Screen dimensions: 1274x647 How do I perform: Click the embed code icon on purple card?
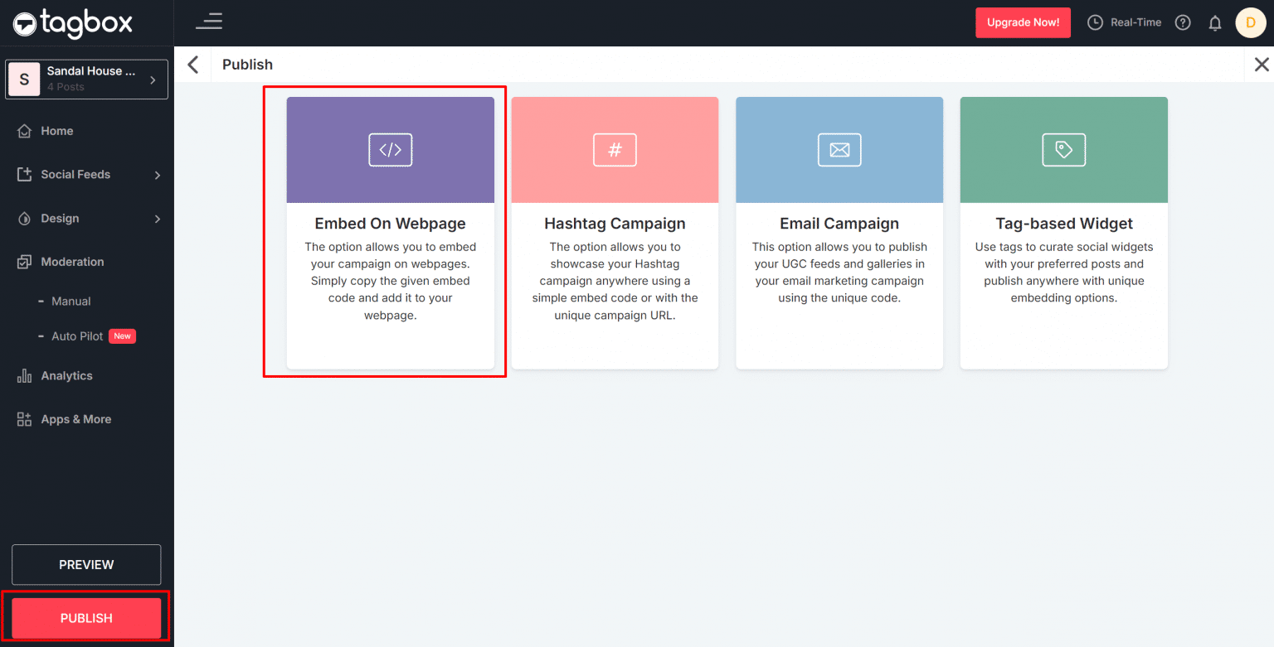click(x=390, y=150)
